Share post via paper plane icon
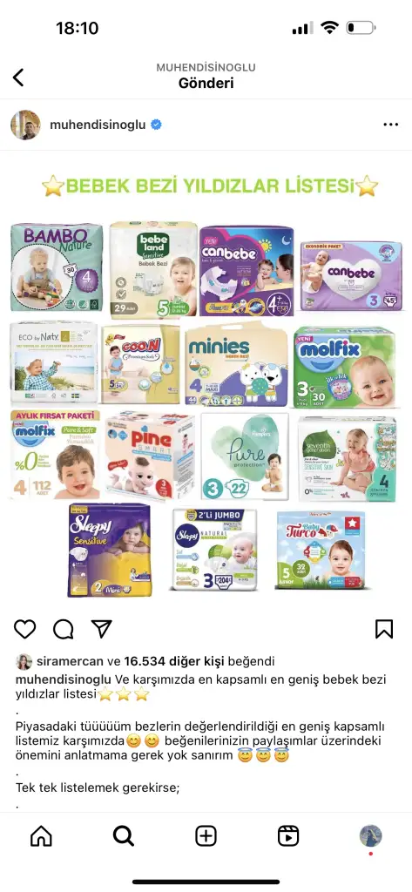 tap(101, 629)
